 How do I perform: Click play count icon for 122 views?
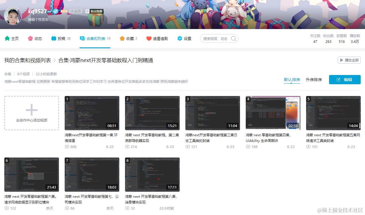[x=7, y=208]
